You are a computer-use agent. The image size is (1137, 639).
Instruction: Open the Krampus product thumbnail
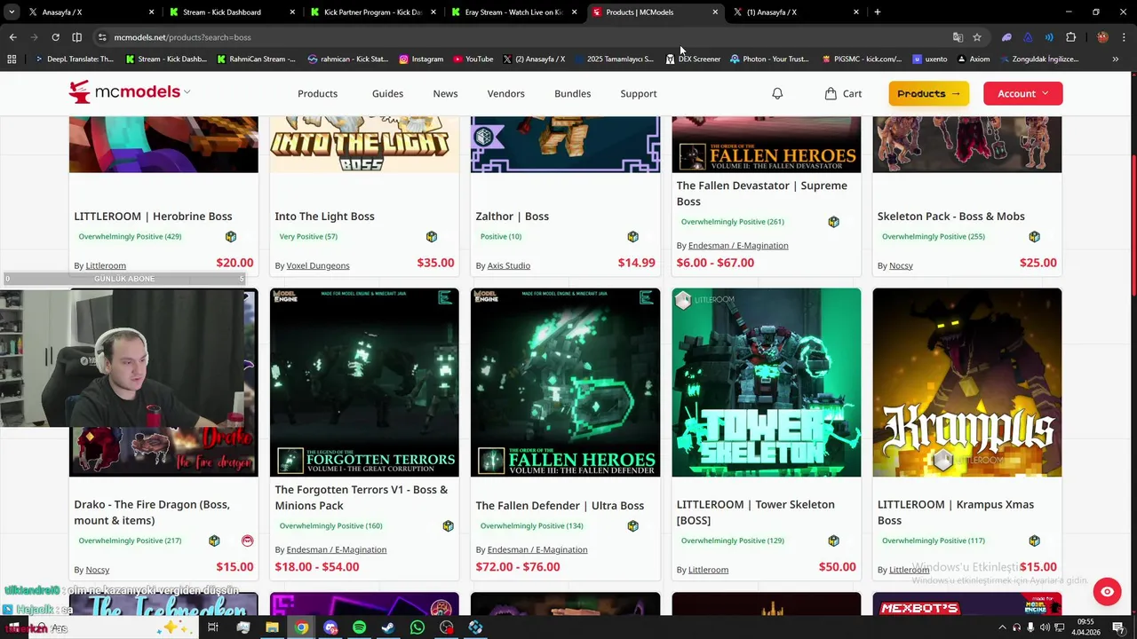[966, 383]
